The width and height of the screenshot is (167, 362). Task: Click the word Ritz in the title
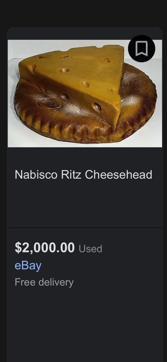click(71, 175)
